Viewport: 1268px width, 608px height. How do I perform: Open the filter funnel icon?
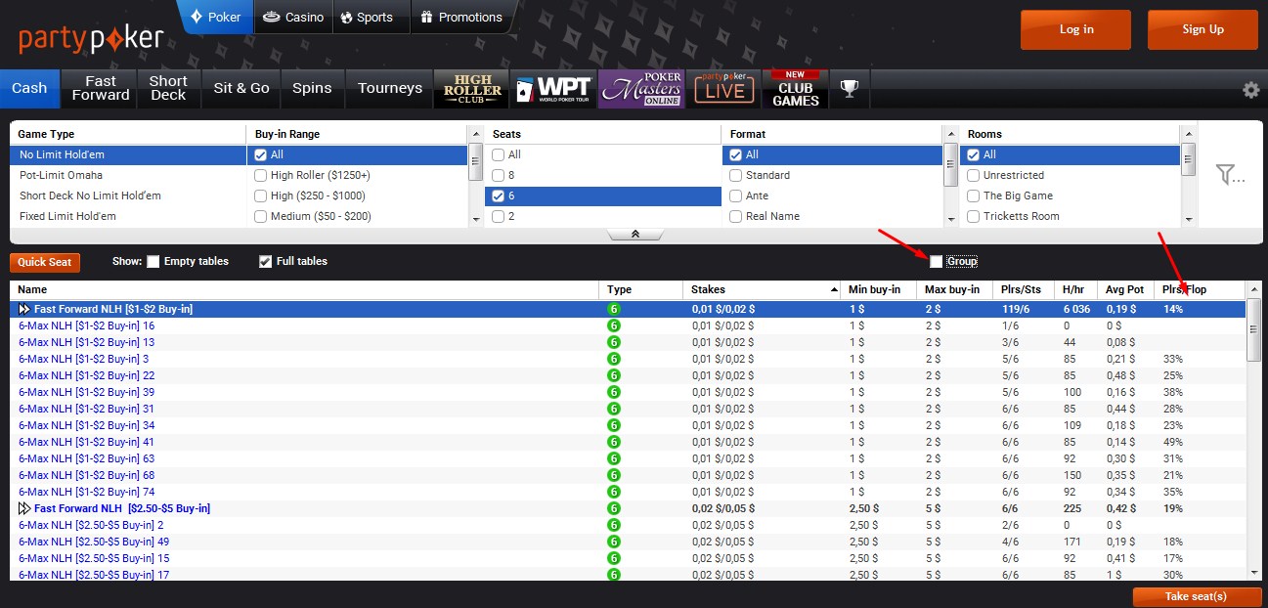[1229, 175]
